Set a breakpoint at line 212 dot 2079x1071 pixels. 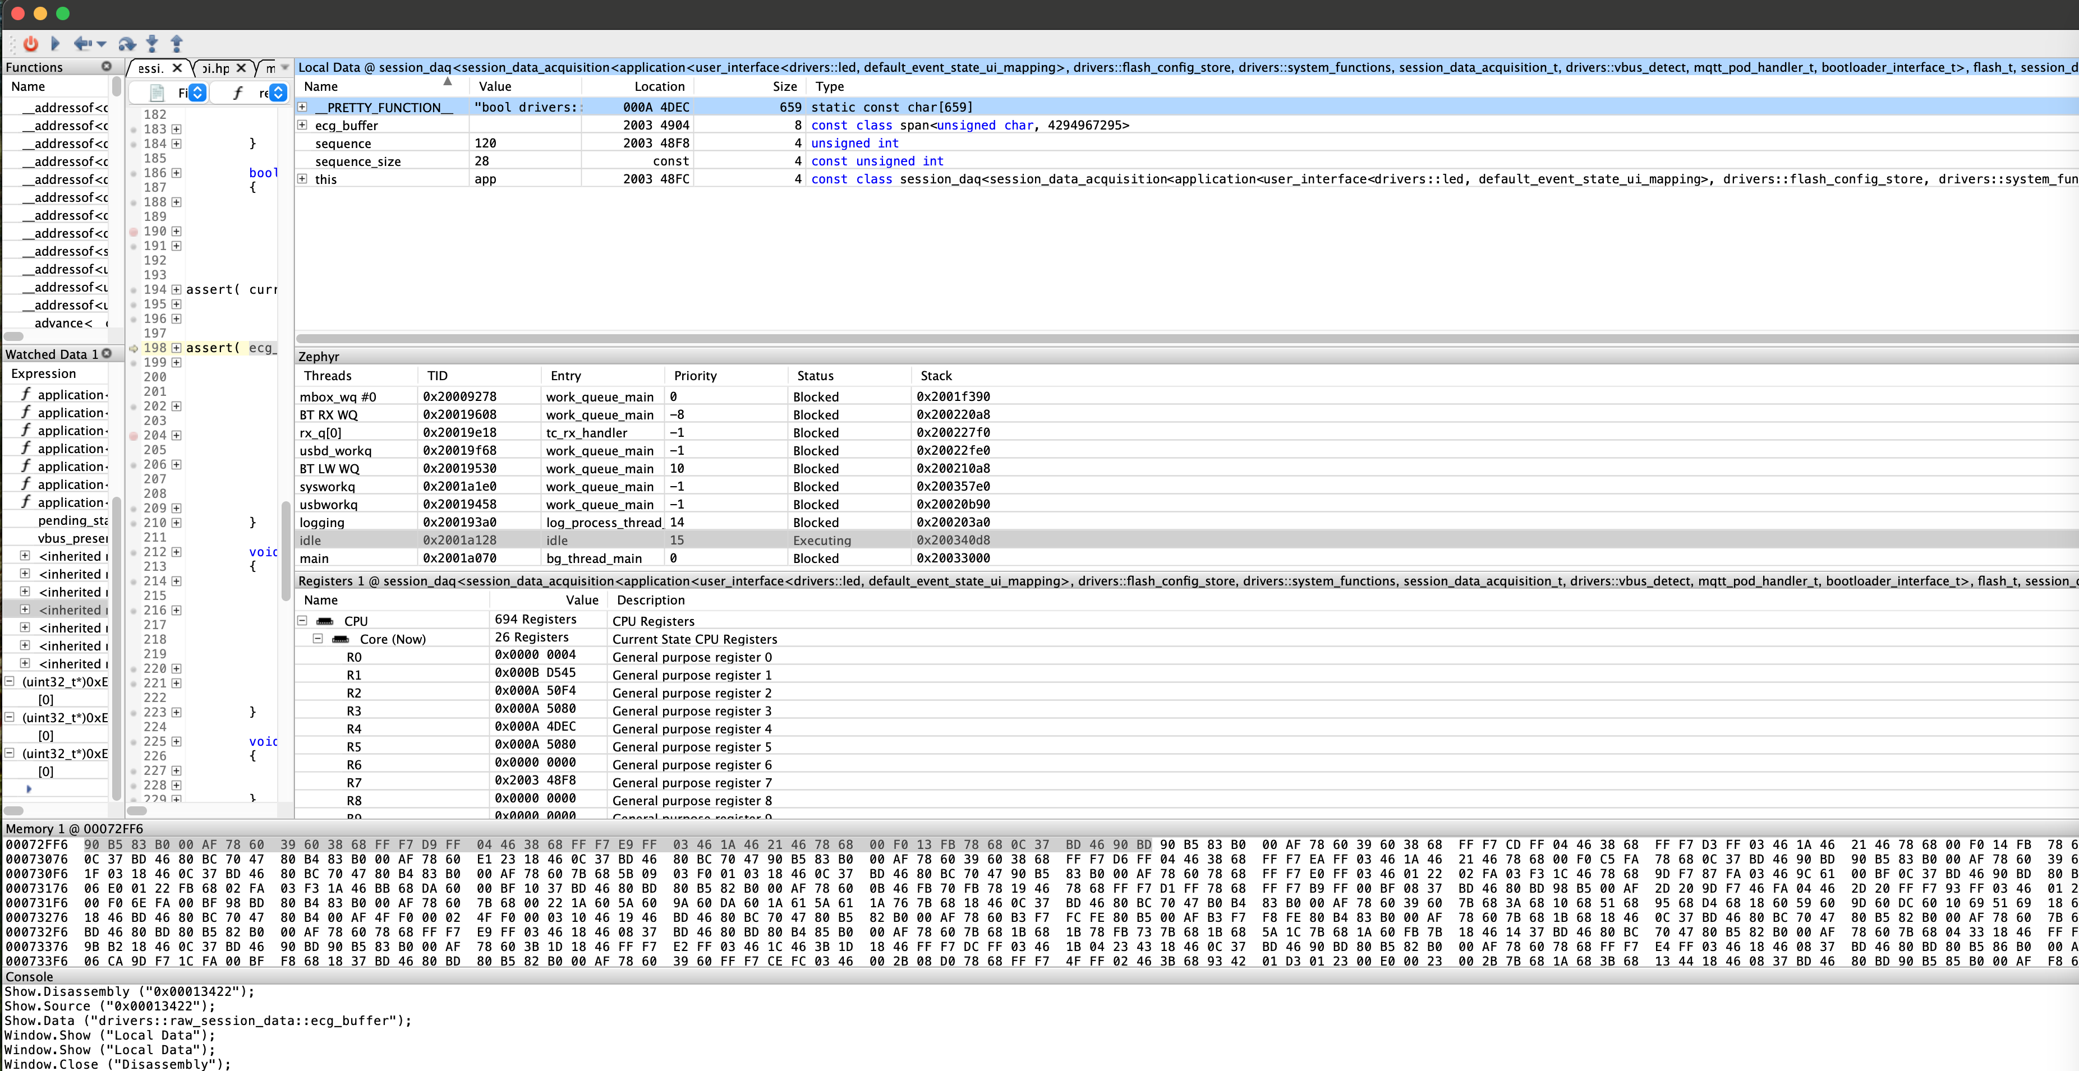[x=134, y=552]
